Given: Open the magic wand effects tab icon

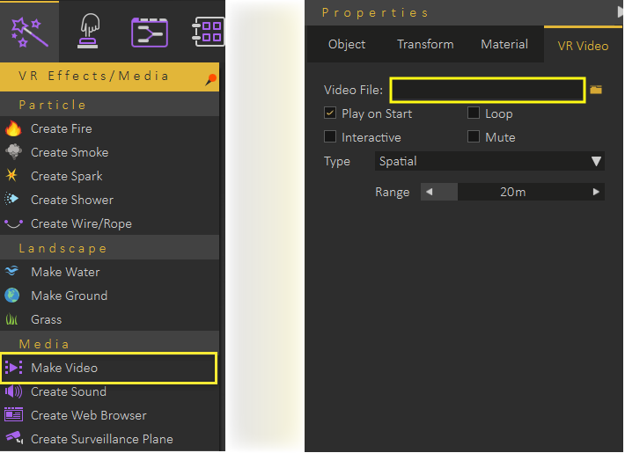Looking at the screenshot, I should pyautogui.click(x=29, y=31).
